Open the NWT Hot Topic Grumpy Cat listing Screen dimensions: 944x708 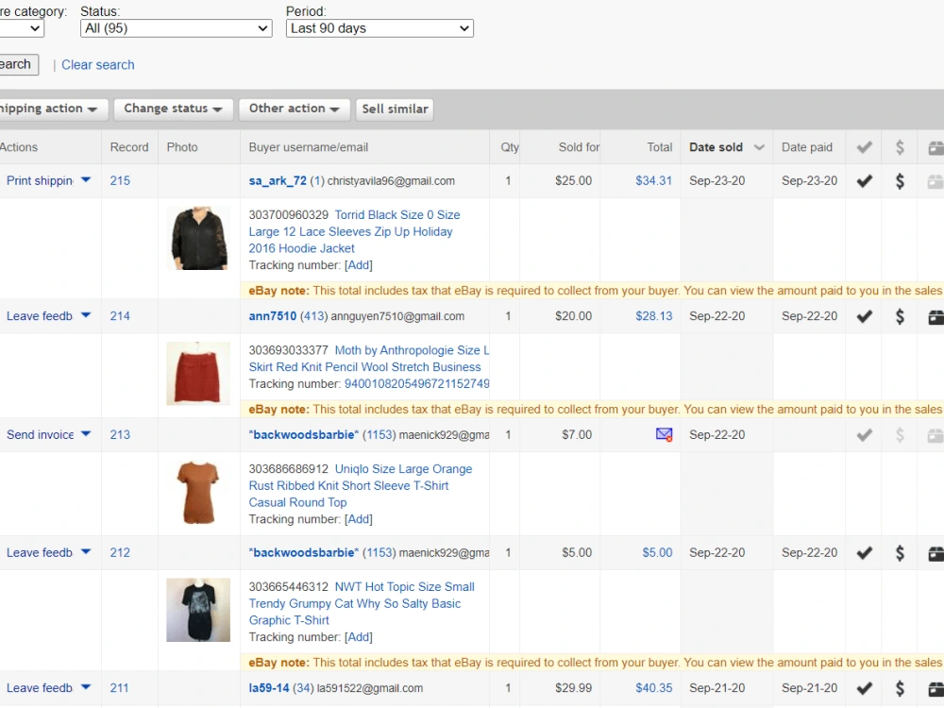coord(362,604)
